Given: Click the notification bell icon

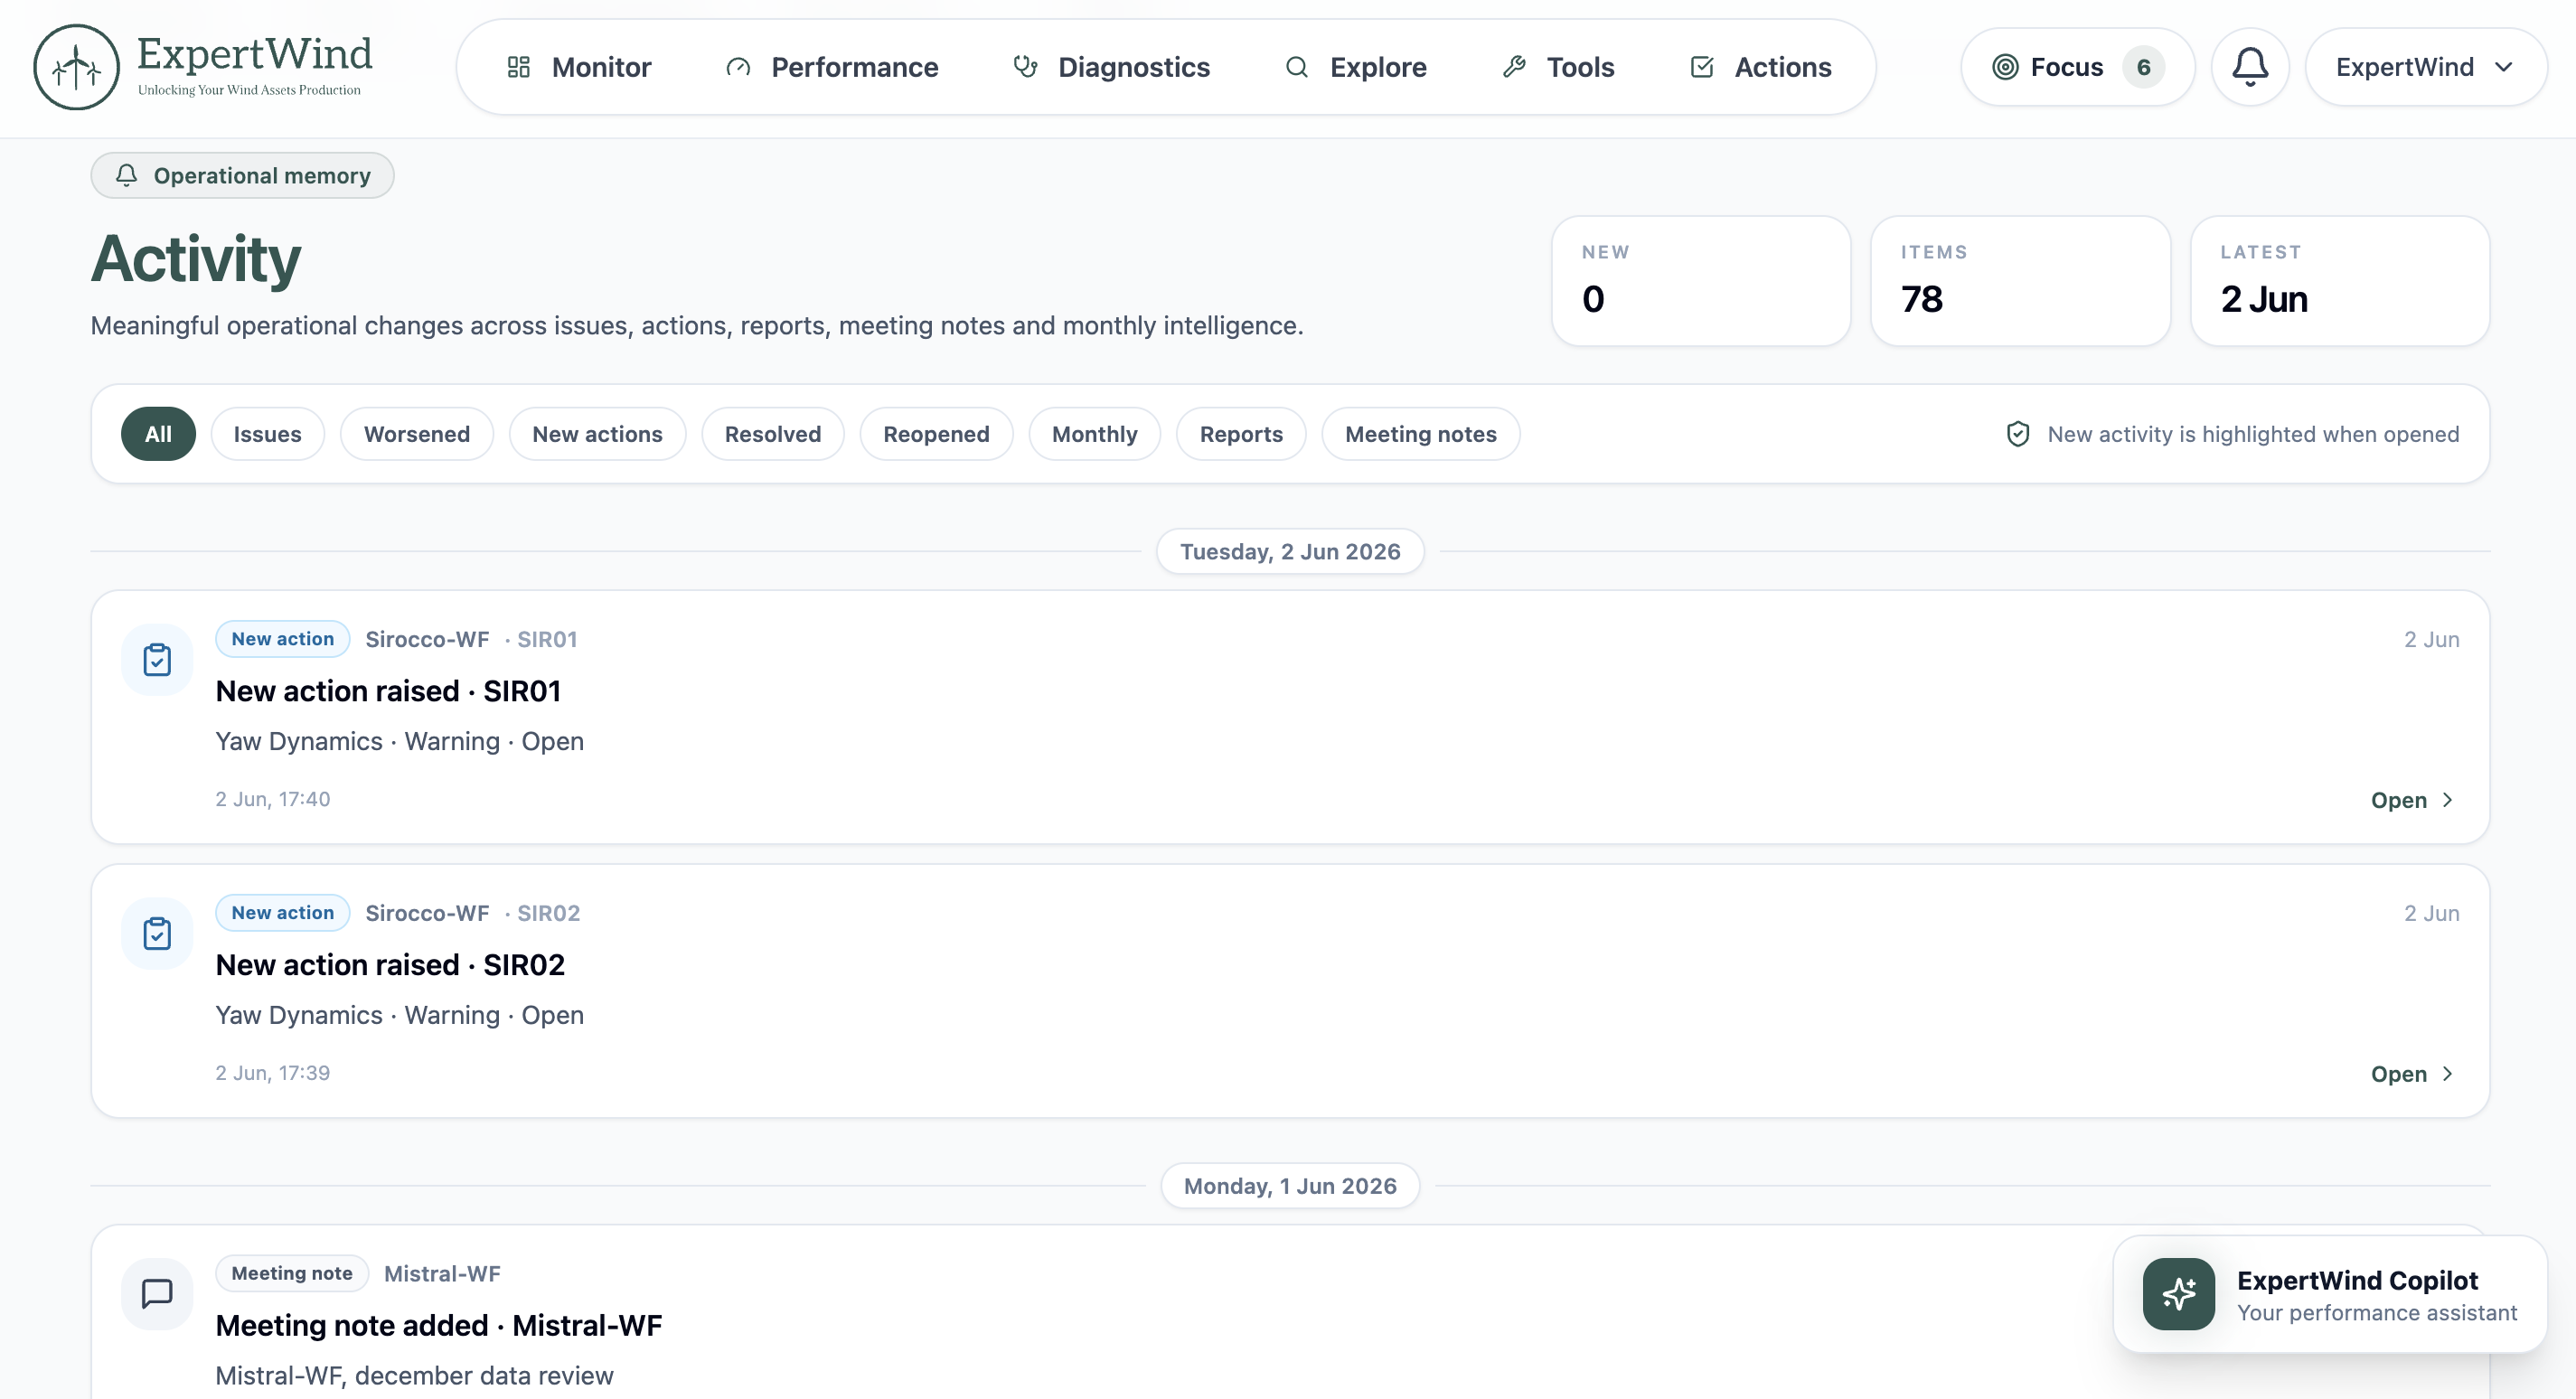Looking at the screenshot, I should point(2250,67).
